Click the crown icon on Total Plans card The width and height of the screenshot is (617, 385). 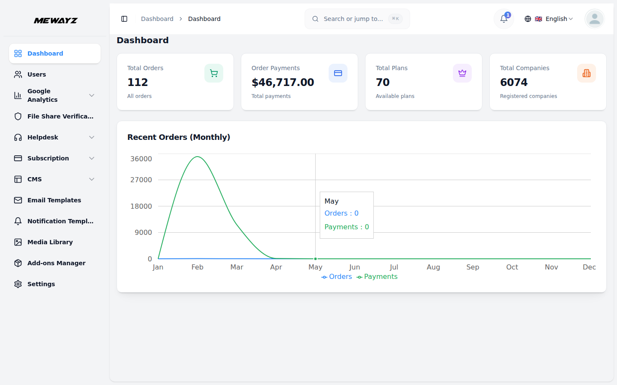pyautogui.click(x=462, y=73)
